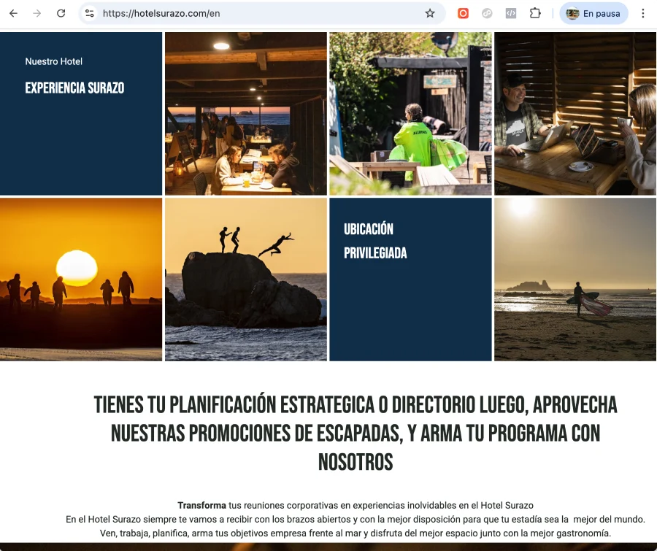Click the photo of people with laptops
Screen dimensions: 657x551
(x=575, y=114)
